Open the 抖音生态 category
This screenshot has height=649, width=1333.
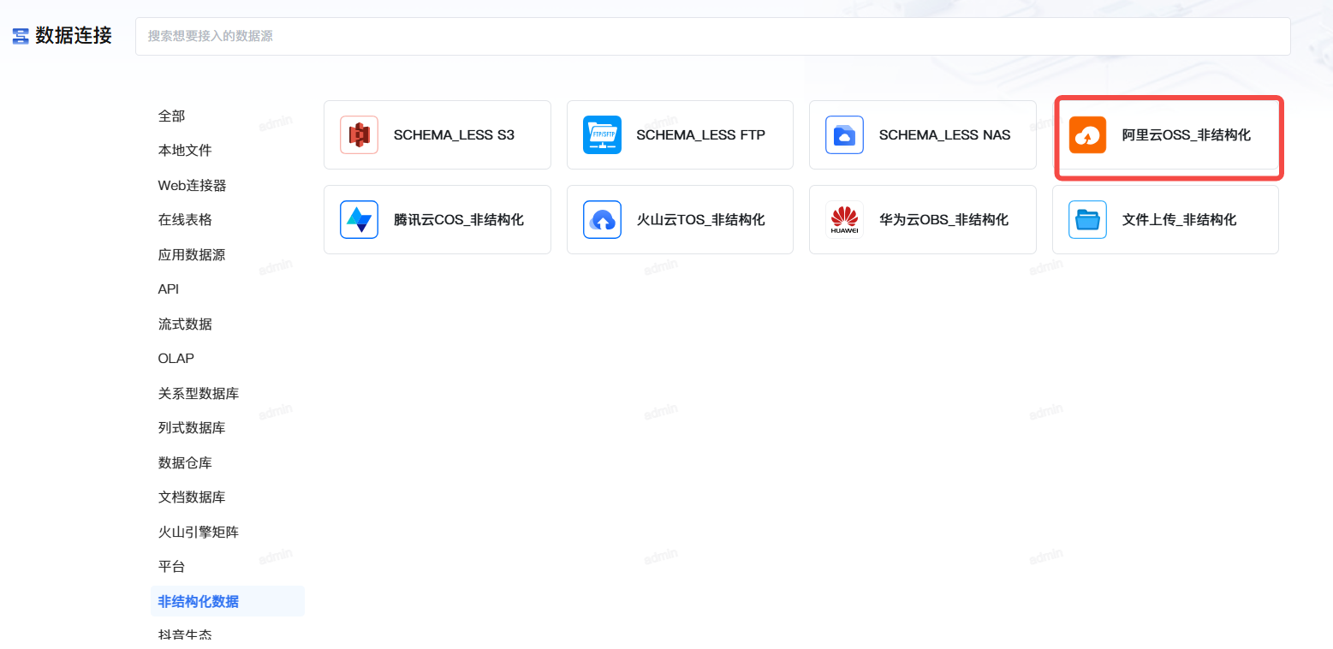tap(185, 635)
